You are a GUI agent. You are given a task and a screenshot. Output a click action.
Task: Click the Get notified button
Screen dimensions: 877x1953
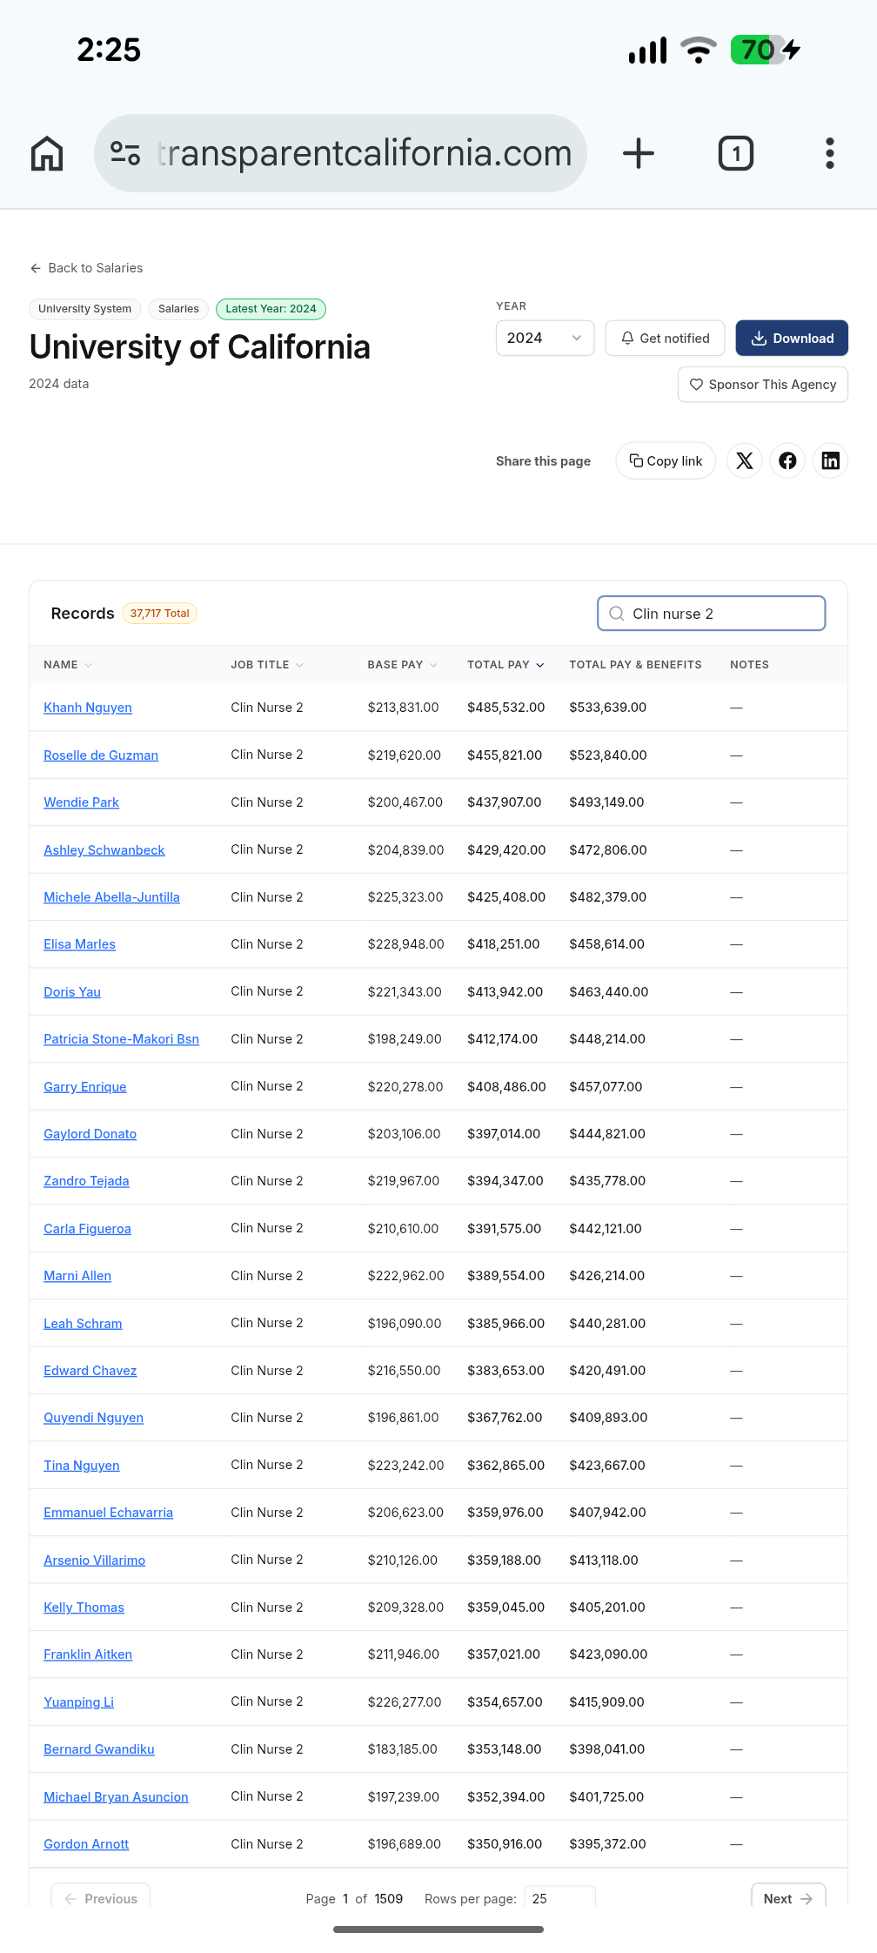pos(665,338)
